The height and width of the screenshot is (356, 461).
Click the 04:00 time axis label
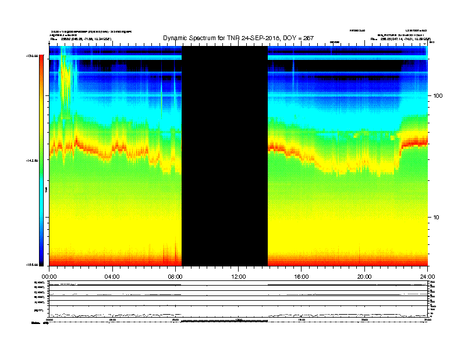[x=112, y=277]
